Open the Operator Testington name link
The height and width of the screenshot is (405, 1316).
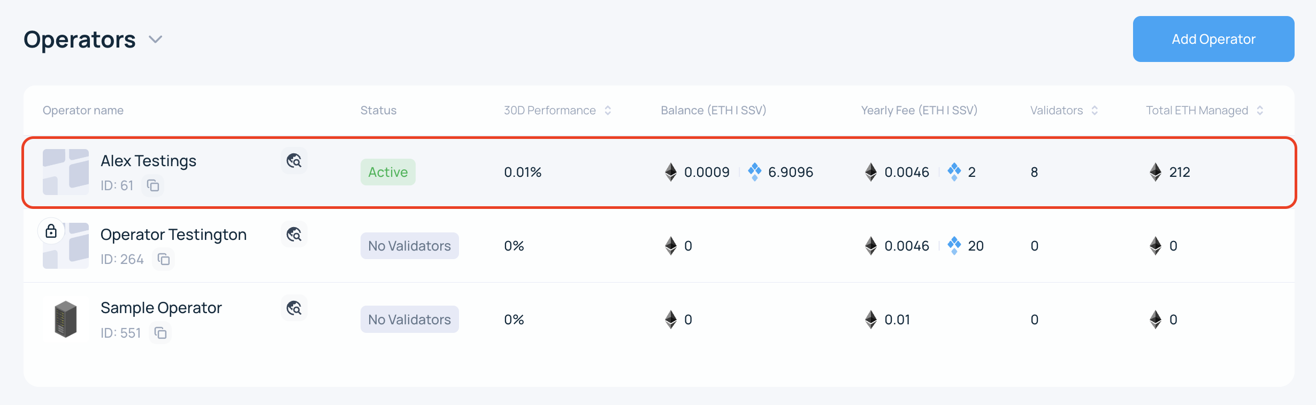(173, 235)
